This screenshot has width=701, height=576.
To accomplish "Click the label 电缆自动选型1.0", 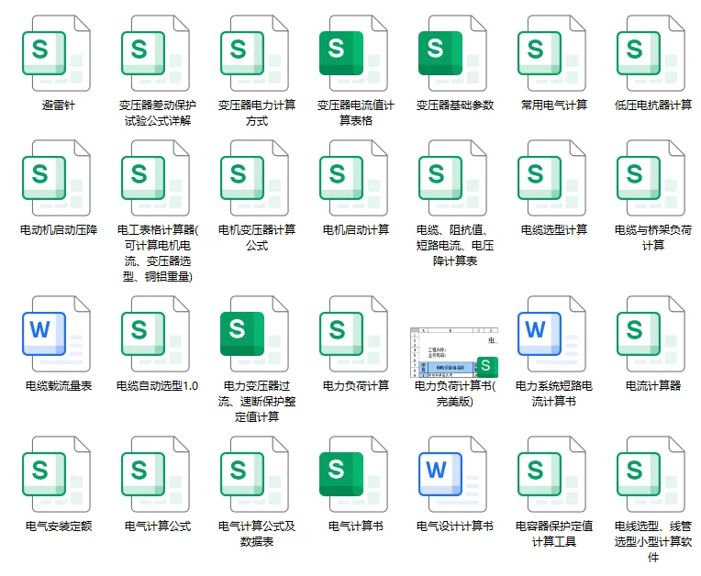I will tap(158, 386).
